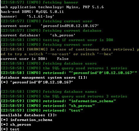The image size is (139, 131).
Task: Click the '[*] sh_person' database list entry
Action: click(16, 125)
